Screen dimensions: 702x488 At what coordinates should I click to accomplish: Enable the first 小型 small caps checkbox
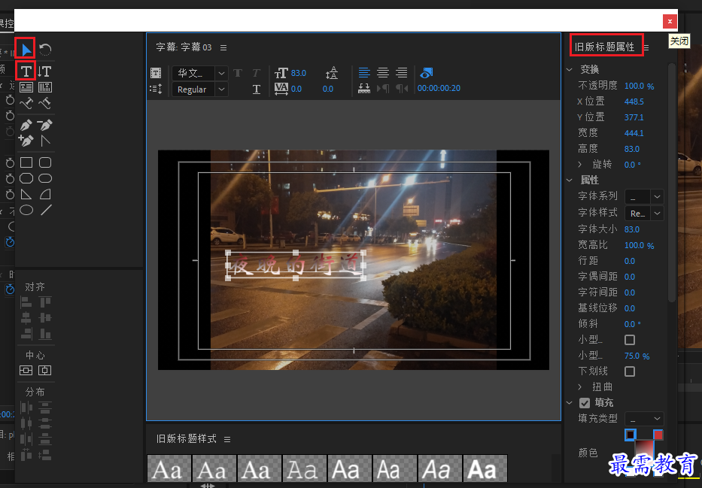(x=630, y=340)
